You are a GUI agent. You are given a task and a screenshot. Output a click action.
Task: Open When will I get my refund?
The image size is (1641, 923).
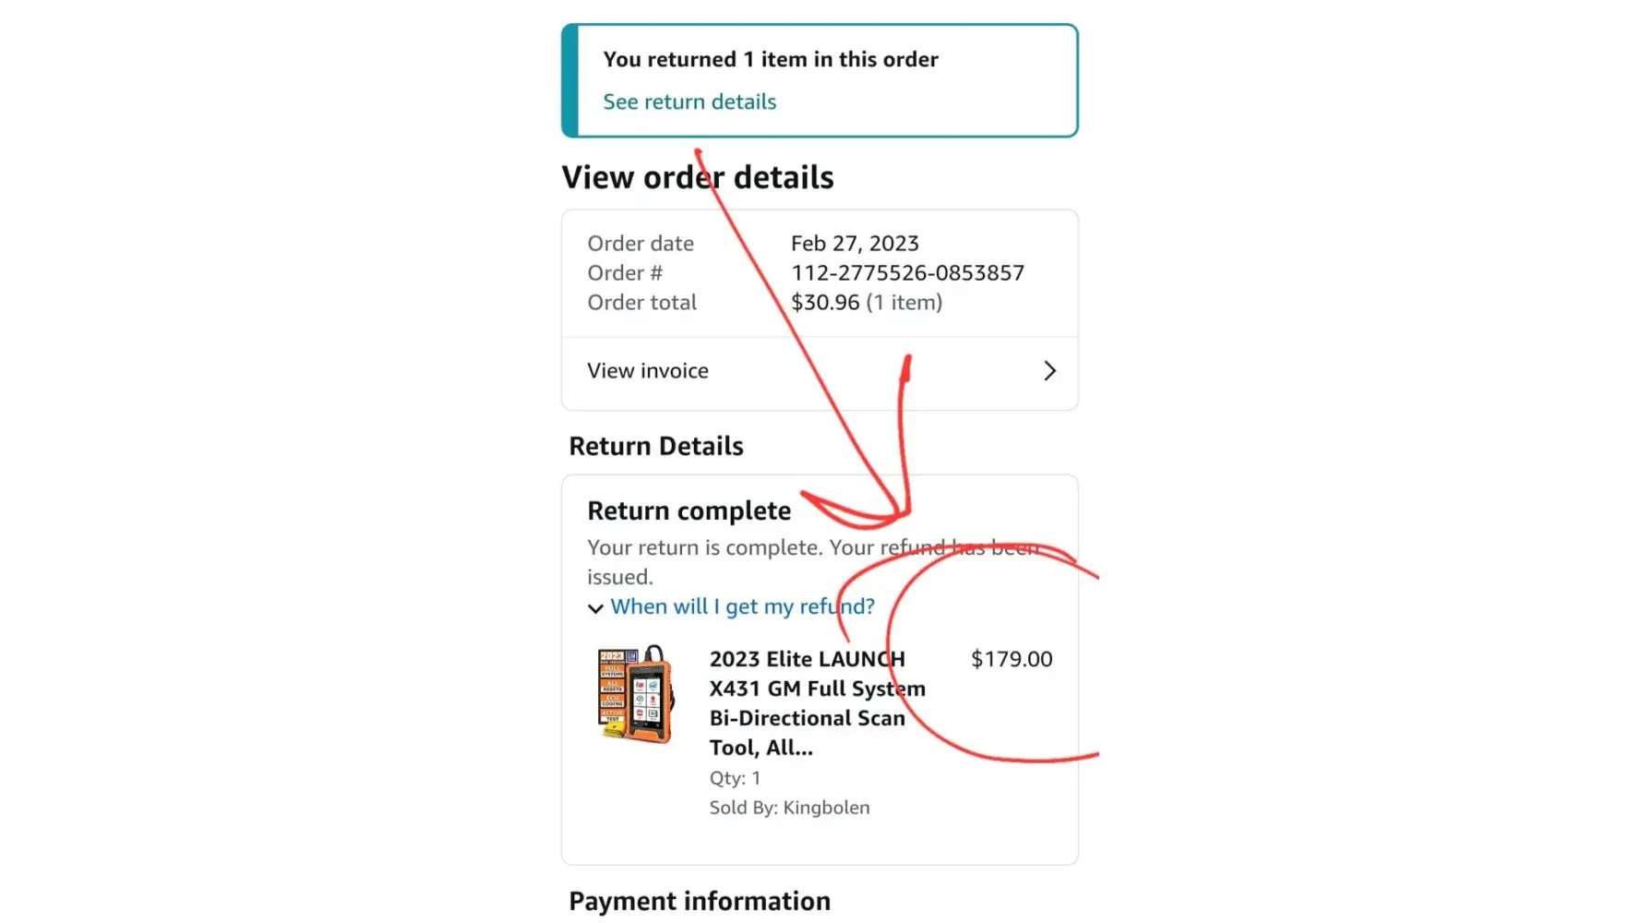point(742,606)
